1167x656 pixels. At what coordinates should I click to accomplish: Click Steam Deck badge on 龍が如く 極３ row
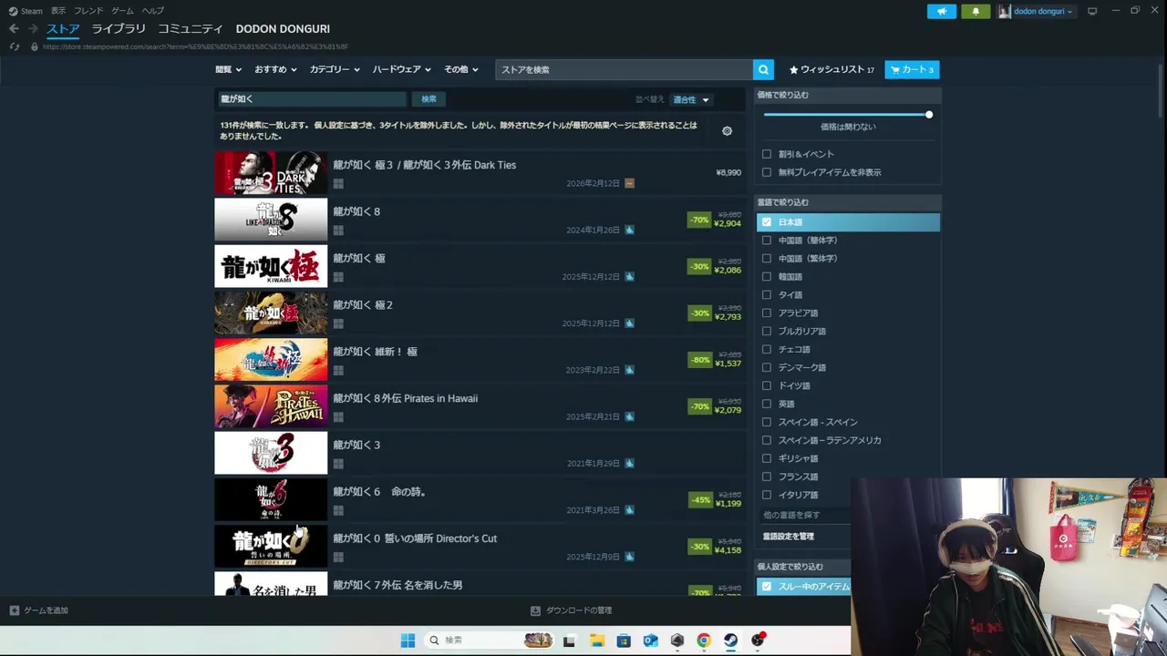[x=629, y=183]
